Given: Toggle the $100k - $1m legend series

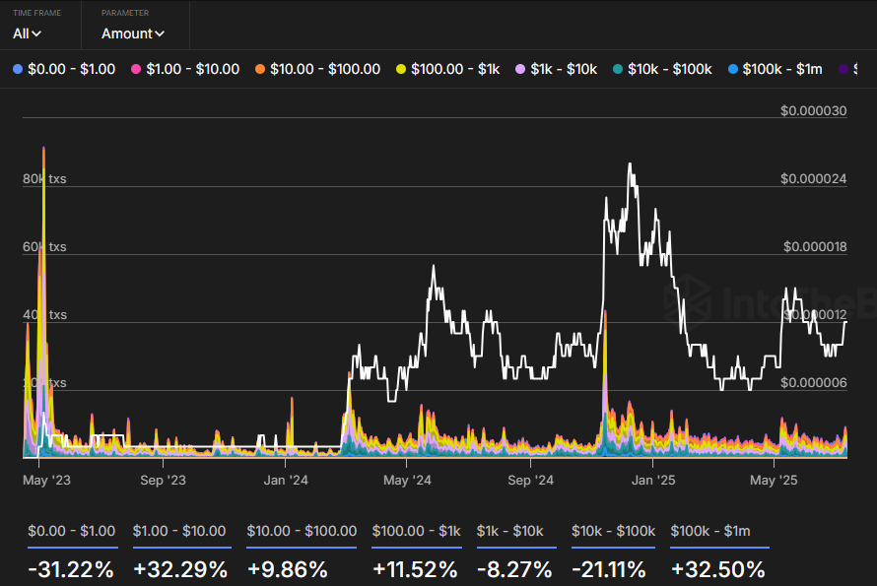Looking at the screenshot, I should click(776, 69).
